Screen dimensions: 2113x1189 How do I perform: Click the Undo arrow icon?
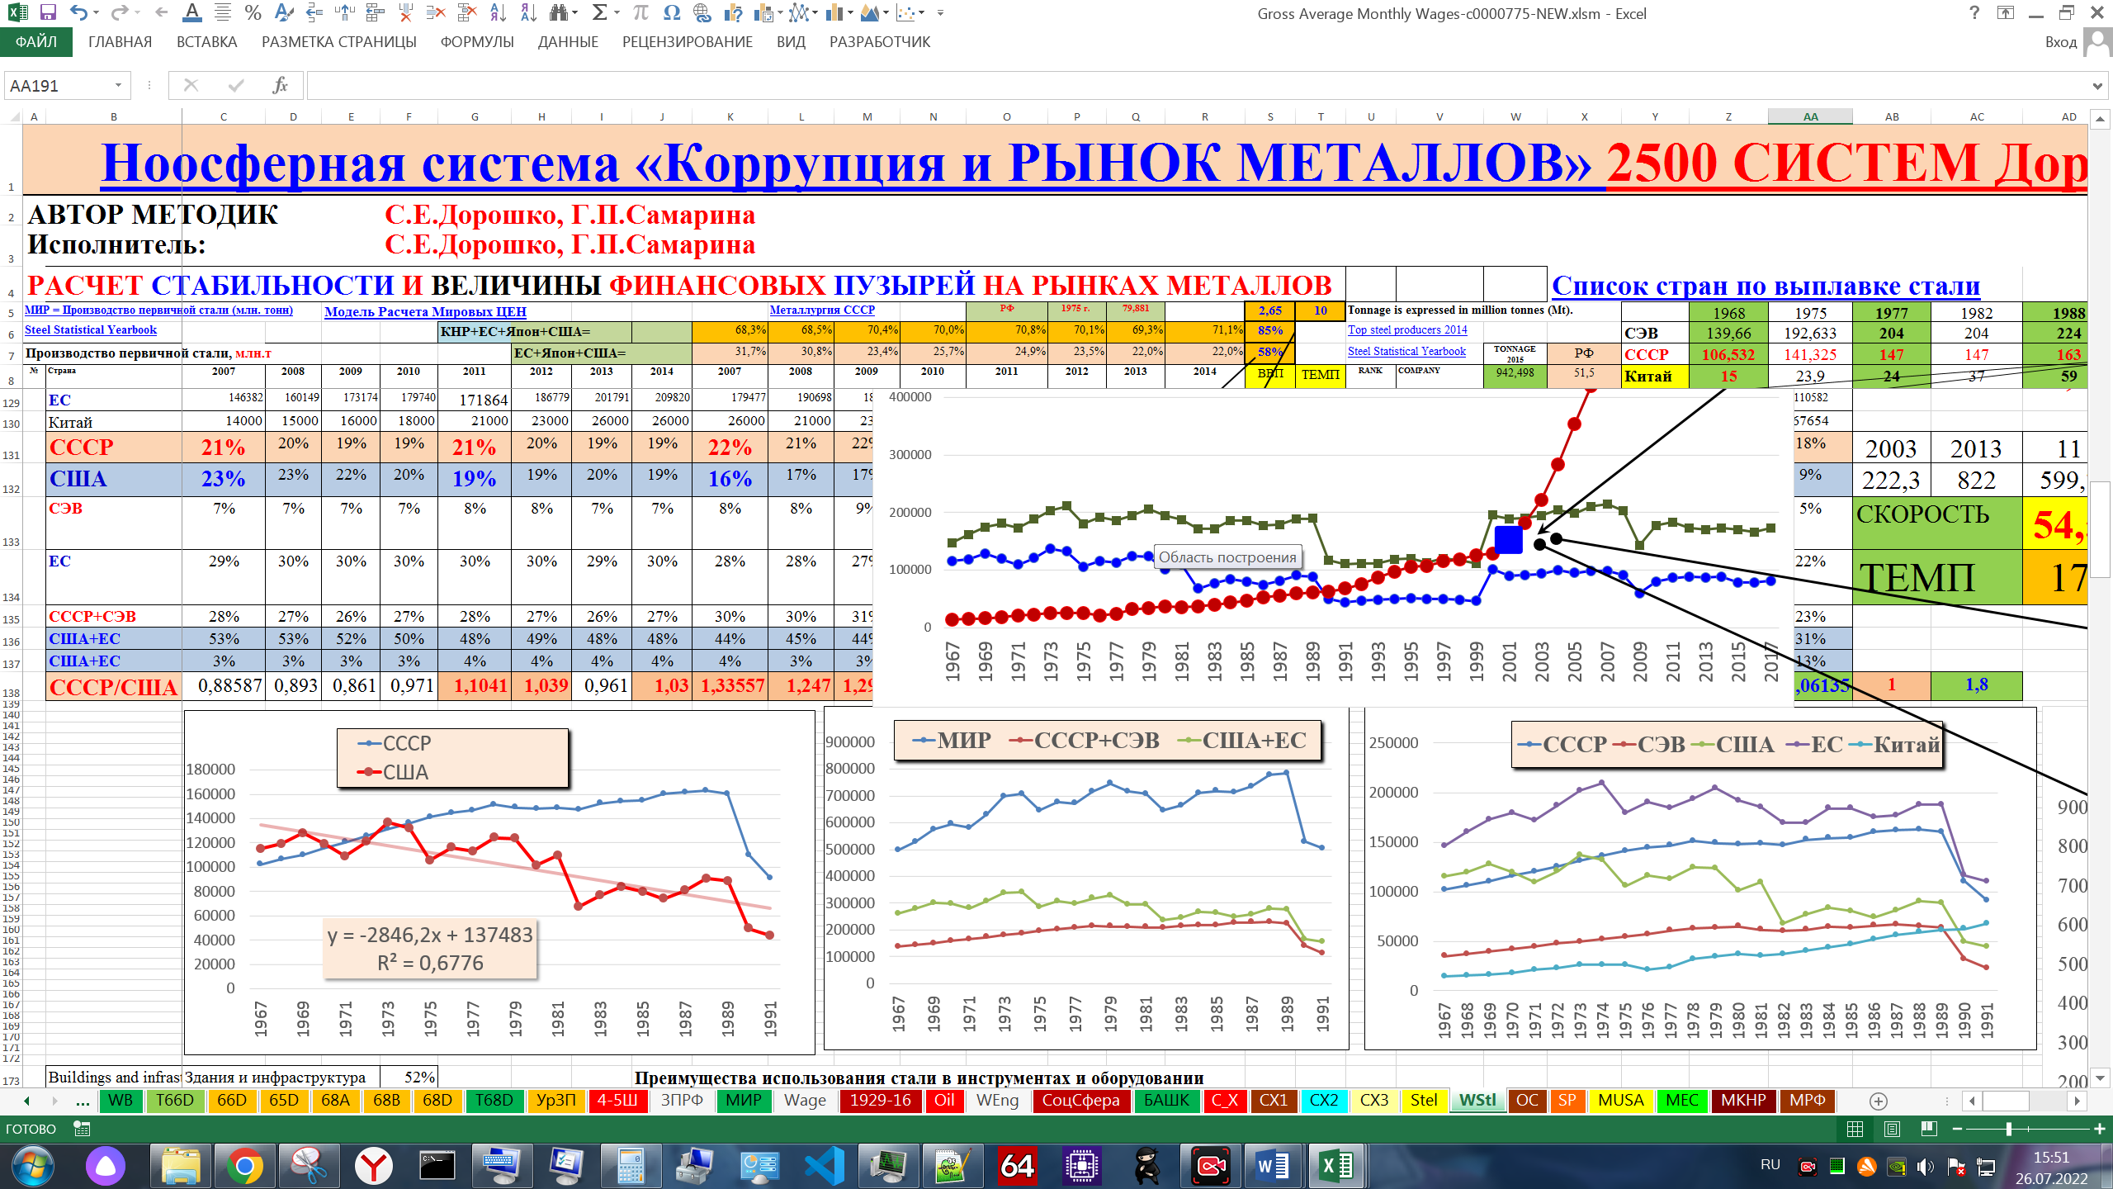(78, 12)
